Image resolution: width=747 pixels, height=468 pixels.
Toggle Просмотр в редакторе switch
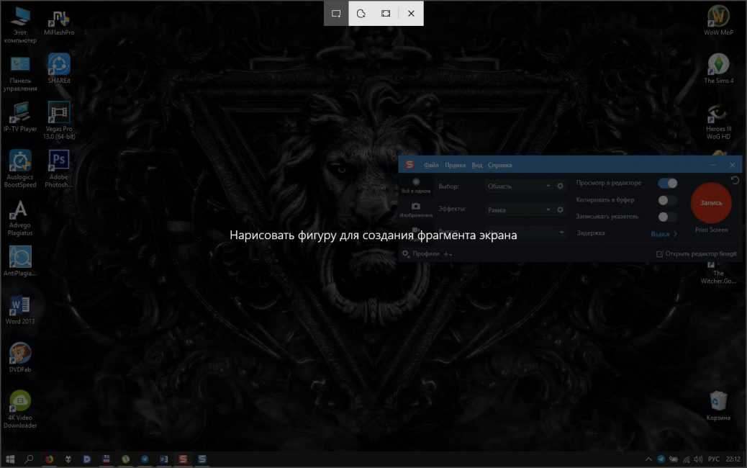(667, 183)
